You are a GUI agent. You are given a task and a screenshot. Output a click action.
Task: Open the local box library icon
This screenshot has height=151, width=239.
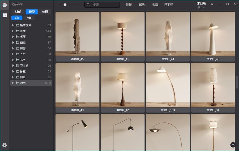[5, 15]
